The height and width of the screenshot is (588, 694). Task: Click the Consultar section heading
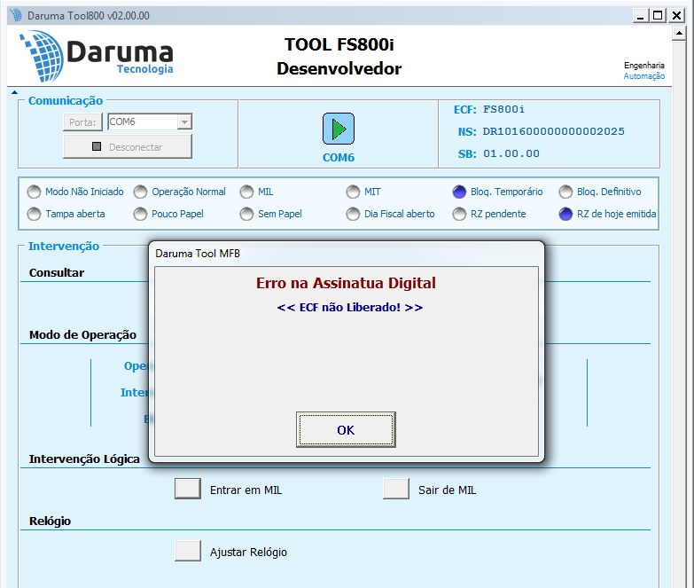[57, 273]
